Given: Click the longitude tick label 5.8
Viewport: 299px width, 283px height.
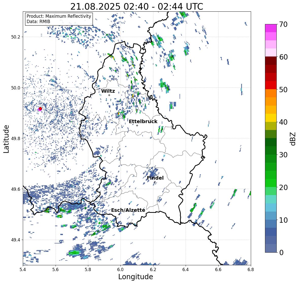Looking at the screenshot, I should coord(88,269).
